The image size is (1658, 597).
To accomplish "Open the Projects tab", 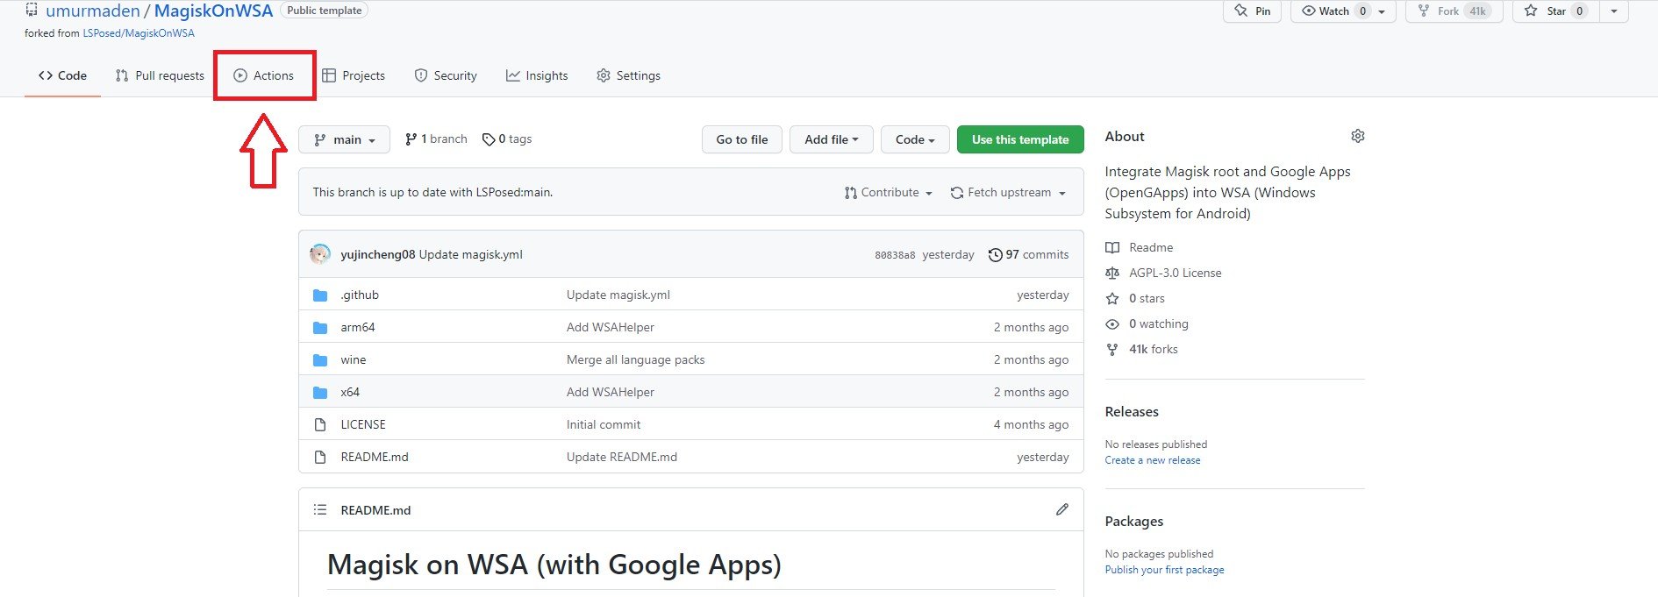I will click(x=354, y=75).
